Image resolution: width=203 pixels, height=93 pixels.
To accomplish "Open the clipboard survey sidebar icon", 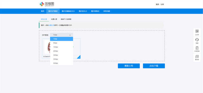I will 197,49.
